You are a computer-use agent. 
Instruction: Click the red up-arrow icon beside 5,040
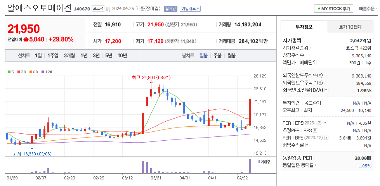[x=26, y=40]
